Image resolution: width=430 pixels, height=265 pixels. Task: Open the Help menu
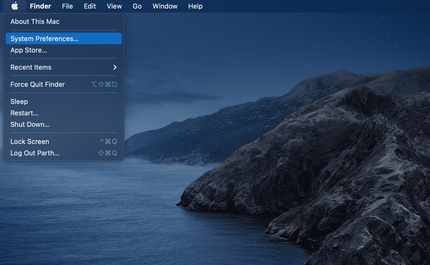[196, 6]
